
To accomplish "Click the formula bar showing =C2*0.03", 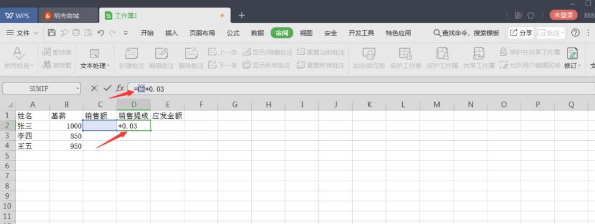I will pos(361,89).
